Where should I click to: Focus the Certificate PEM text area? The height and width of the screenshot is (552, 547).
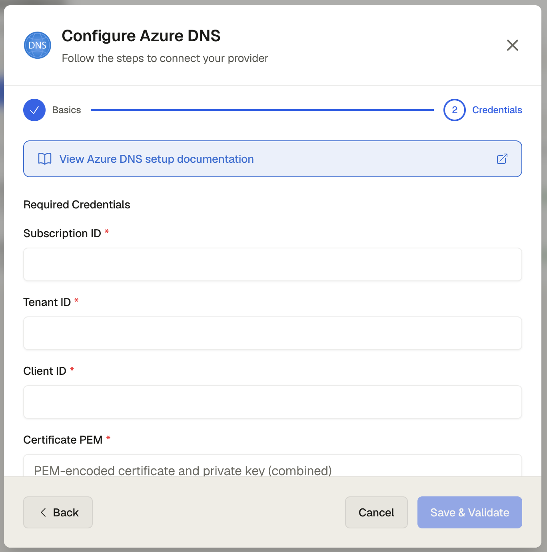273,466
